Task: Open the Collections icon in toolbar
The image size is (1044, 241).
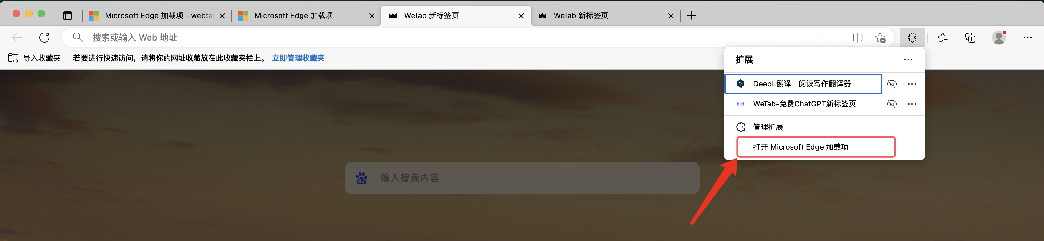Action: coord(970,38)
